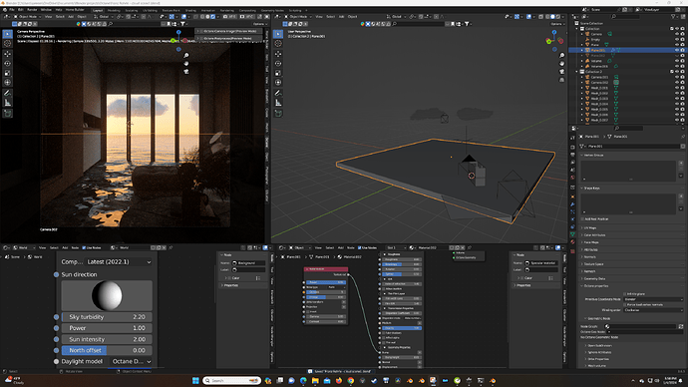Screen dimensions: 688x387
Task: Select the Rotate tool in camera viewport
Action: [x=7, y=63]
